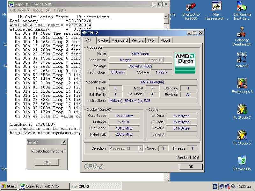This screenshot has width=255, height=191.
Task: Click the Code Name value Morgan
Action: [126, 60]
